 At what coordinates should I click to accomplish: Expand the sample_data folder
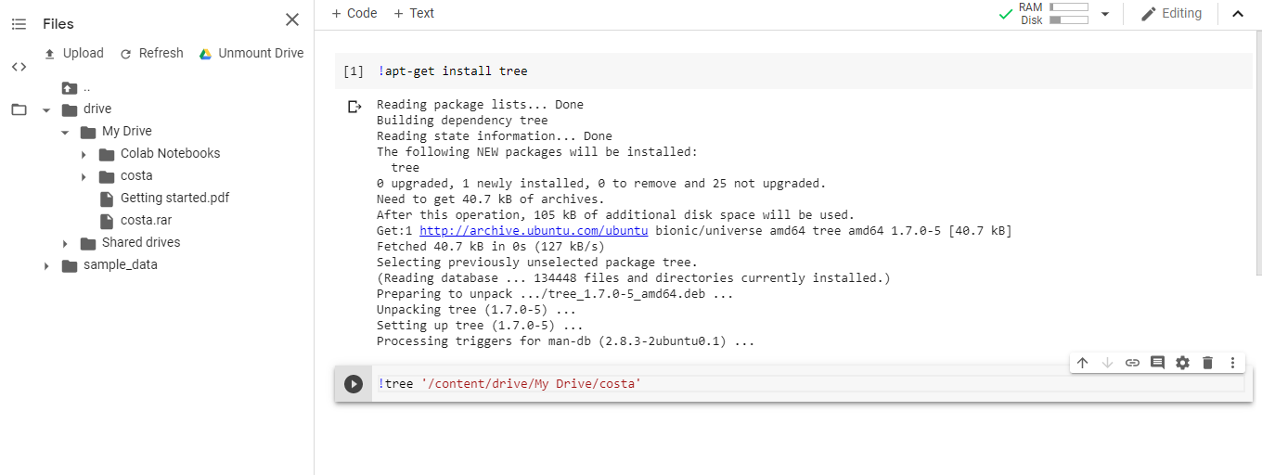[x=46, y=265]
